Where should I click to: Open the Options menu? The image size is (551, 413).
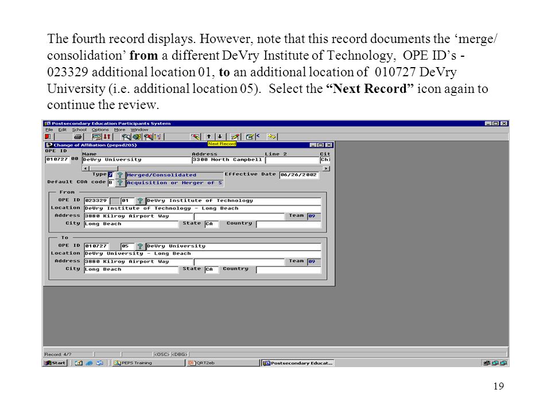tap(100, 130)
